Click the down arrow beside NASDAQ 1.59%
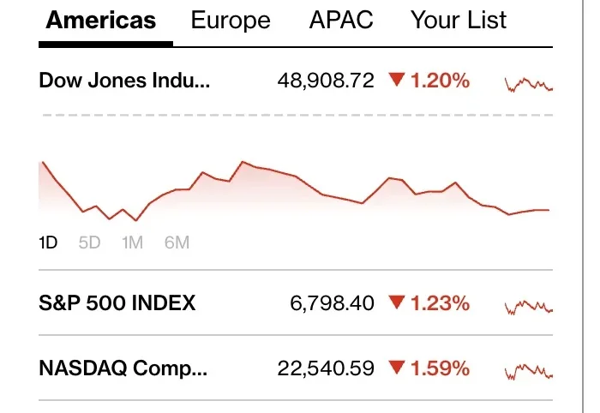600x413 pixels. pyautogui.click(x=396, y=368)
